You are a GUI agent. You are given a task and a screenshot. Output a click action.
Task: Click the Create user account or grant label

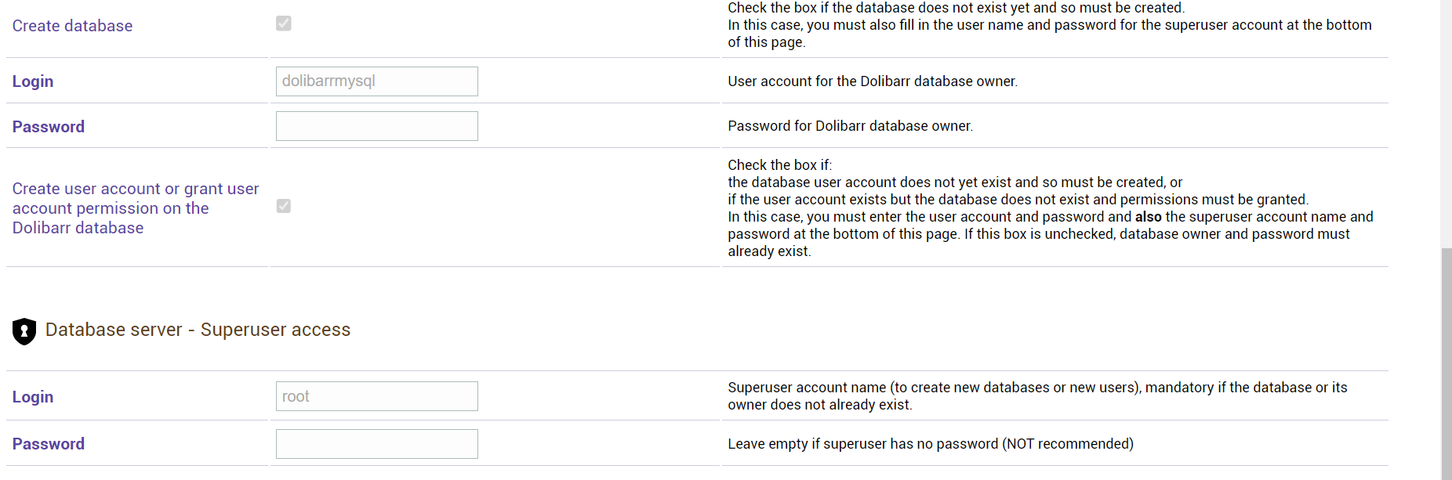(136, 208)
